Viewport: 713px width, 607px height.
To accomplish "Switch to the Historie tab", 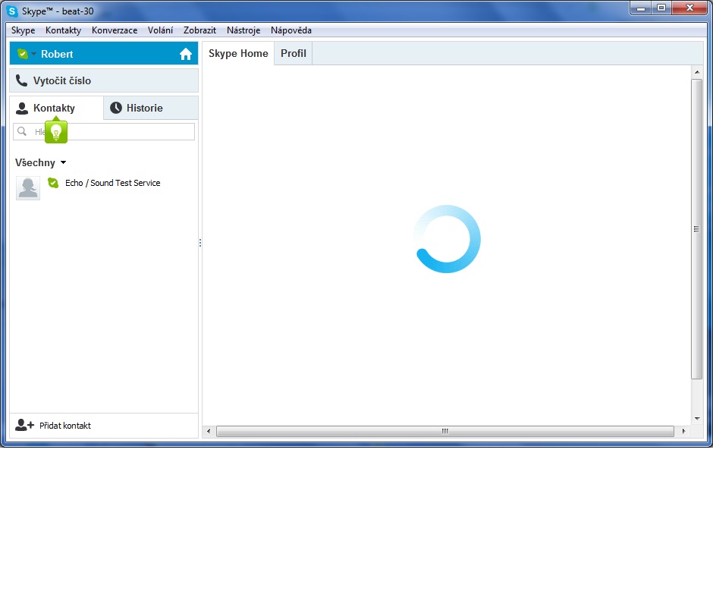I will coord(151,108).
